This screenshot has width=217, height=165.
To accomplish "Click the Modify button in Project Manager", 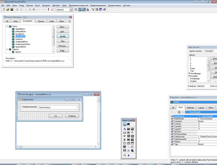I will pyautogui.click(x=63, y=37).
